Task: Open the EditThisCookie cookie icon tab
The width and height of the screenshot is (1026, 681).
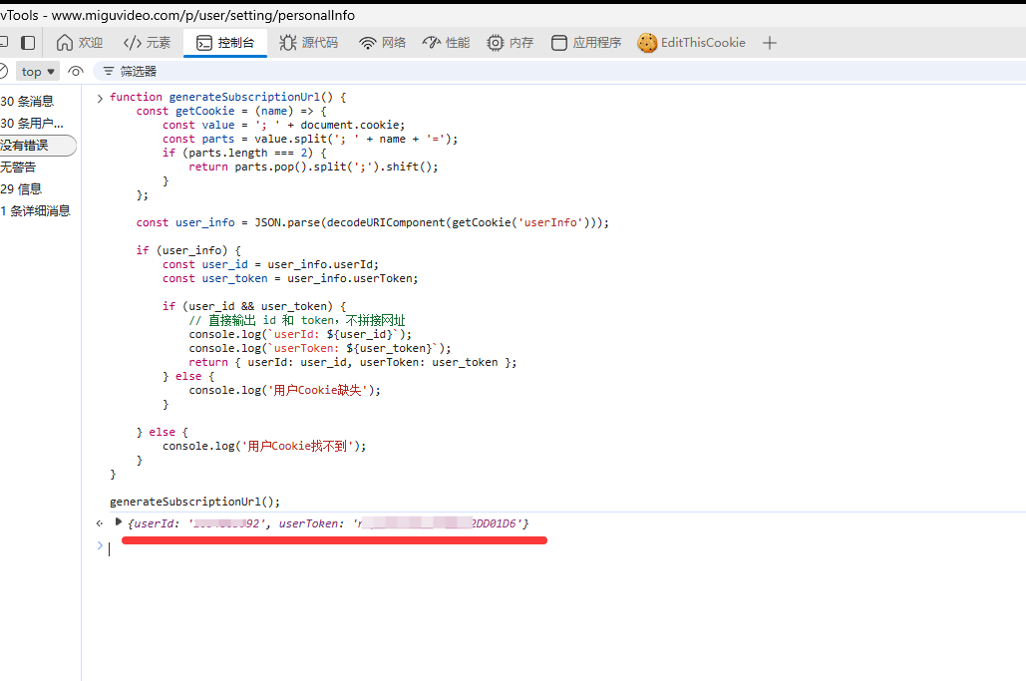Action: tap(692, 43)
